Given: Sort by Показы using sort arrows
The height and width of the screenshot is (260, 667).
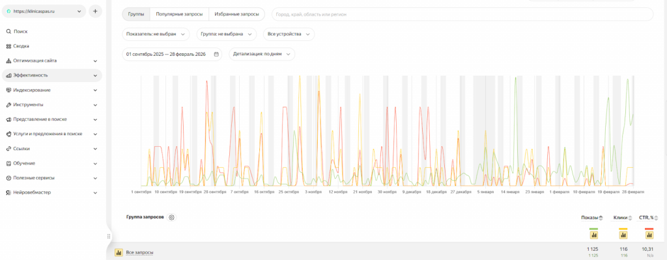Looking at the screenshot, I should pyautogui.click(x=601, y=218).
